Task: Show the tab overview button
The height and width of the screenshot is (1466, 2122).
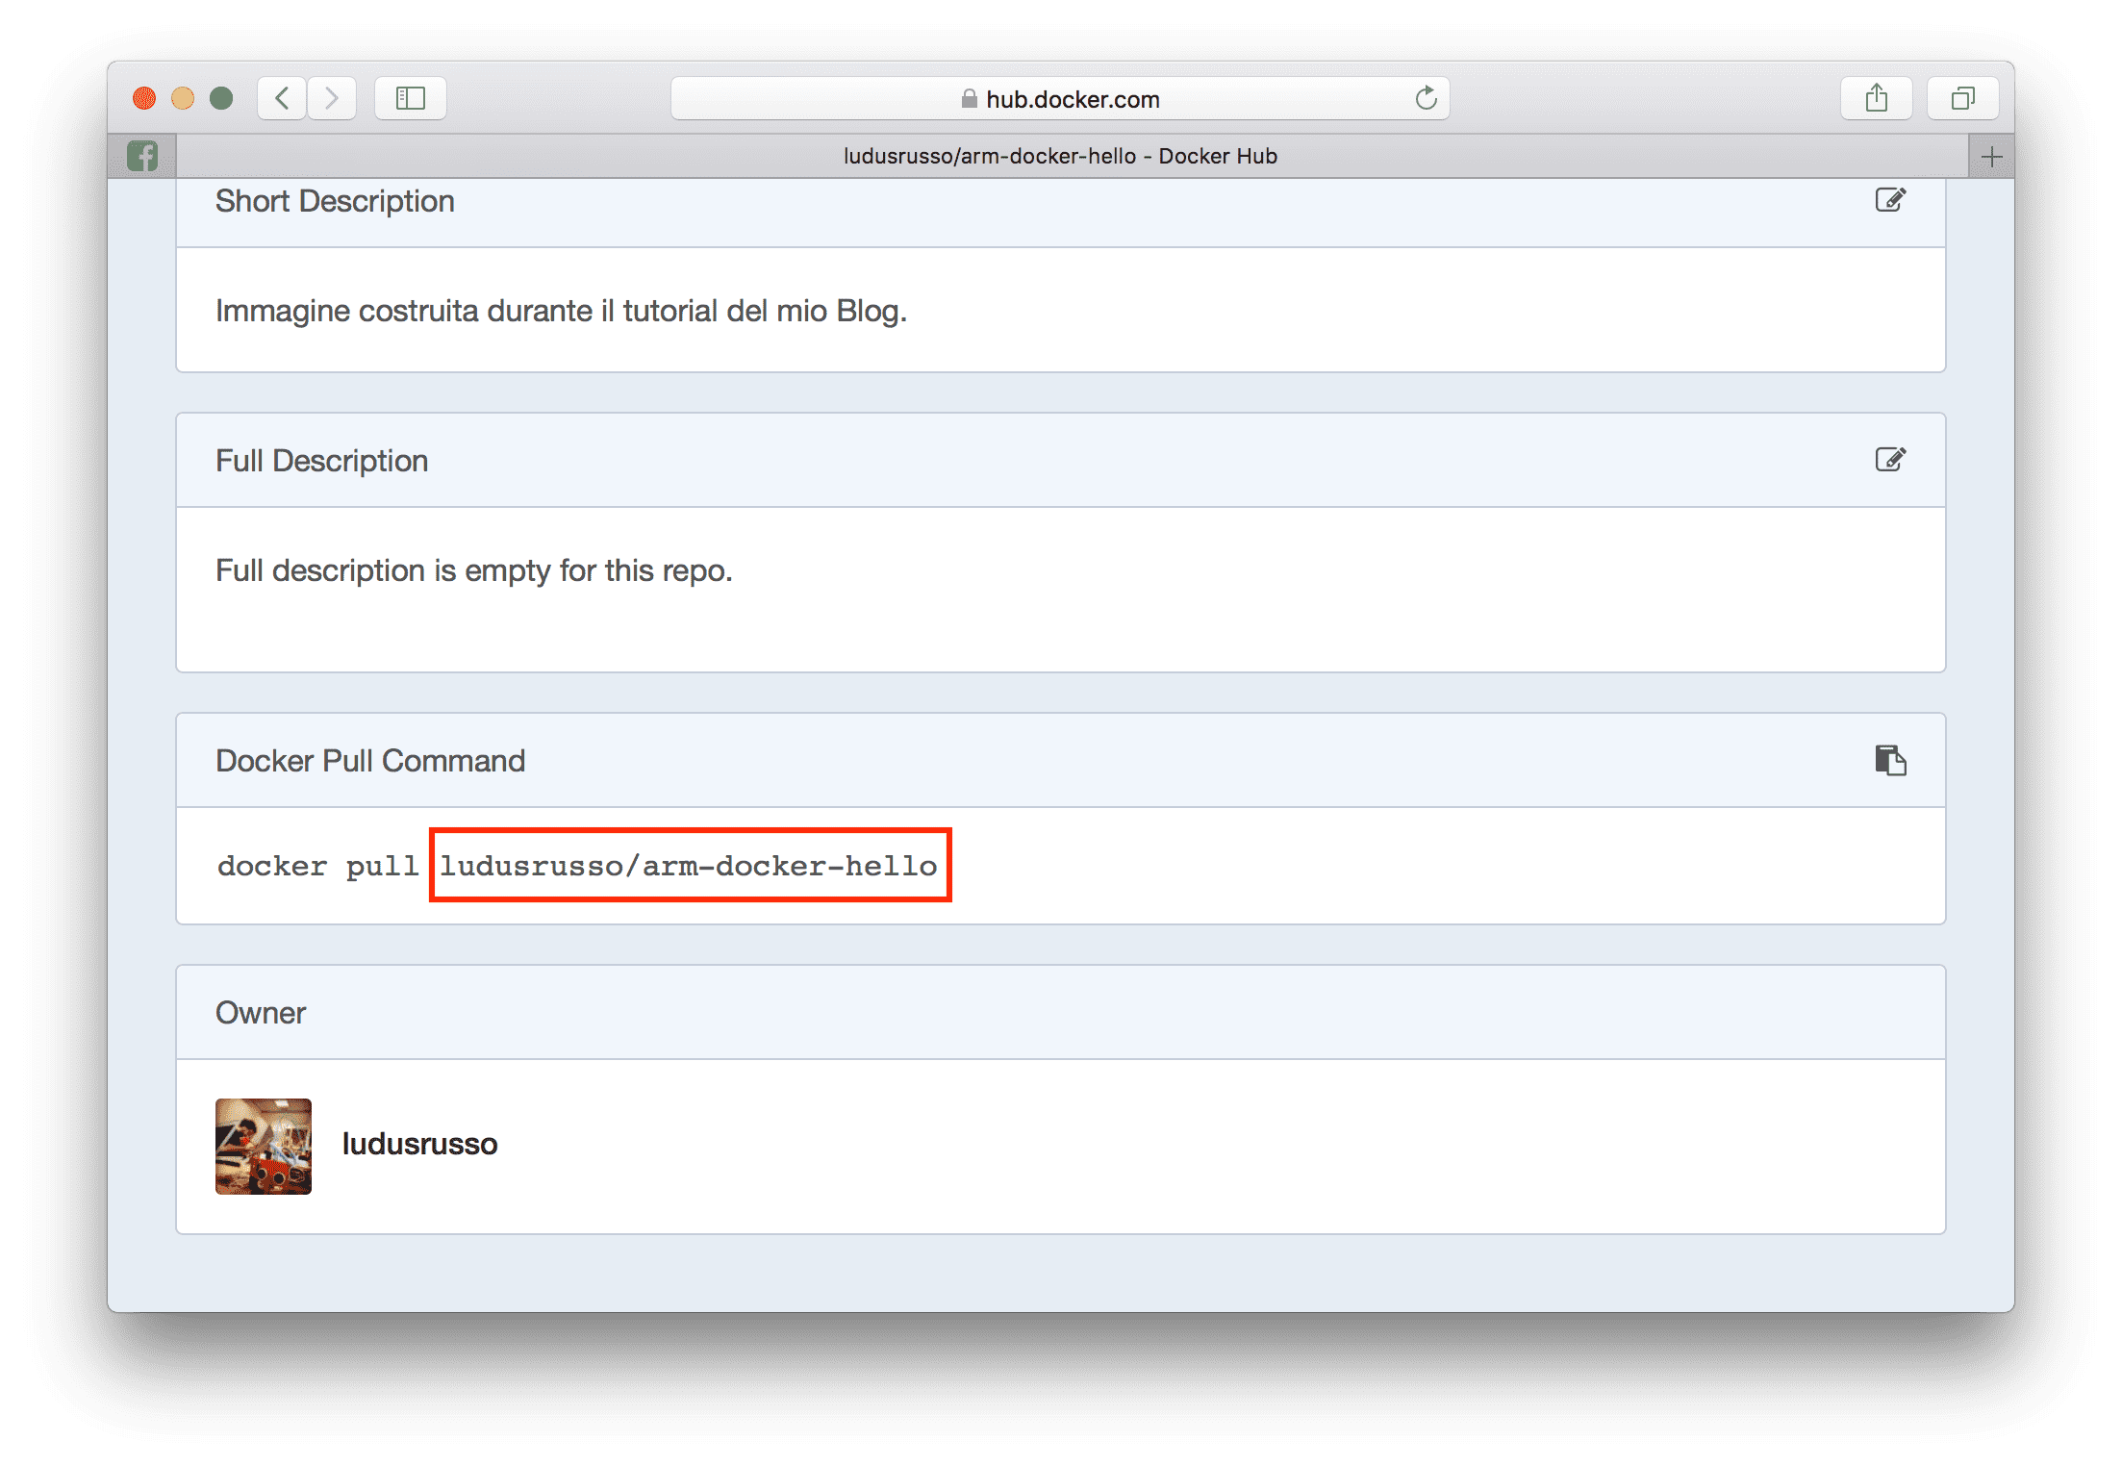Action: [1962, 98]
